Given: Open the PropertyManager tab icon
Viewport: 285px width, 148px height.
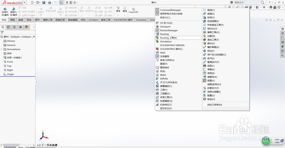Looking at the screenshot, I should click(x=9, y=27).
